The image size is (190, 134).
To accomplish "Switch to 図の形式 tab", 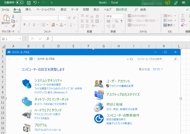I will [x=121, y=9].
